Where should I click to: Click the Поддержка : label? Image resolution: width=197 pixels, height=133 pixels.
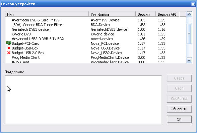coord(15,72)
